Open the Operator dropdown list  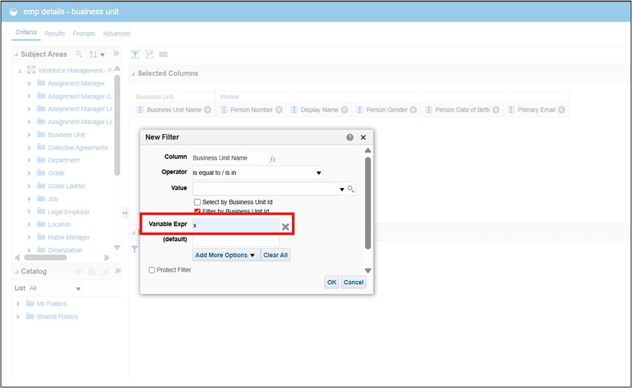pos(318,173)
